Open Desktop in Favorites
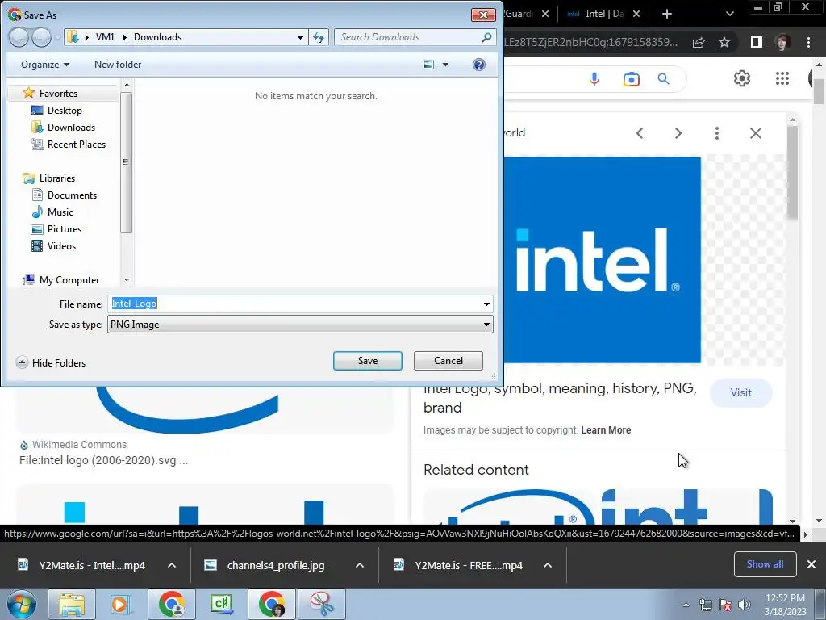This screenshot has width=826, height=620. tap(65, 110)
